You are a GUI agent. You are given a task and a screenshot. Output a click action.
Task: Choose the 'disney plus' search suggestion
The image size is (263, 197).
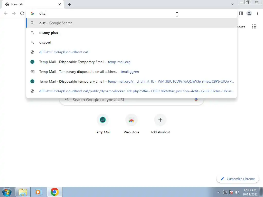131,33
